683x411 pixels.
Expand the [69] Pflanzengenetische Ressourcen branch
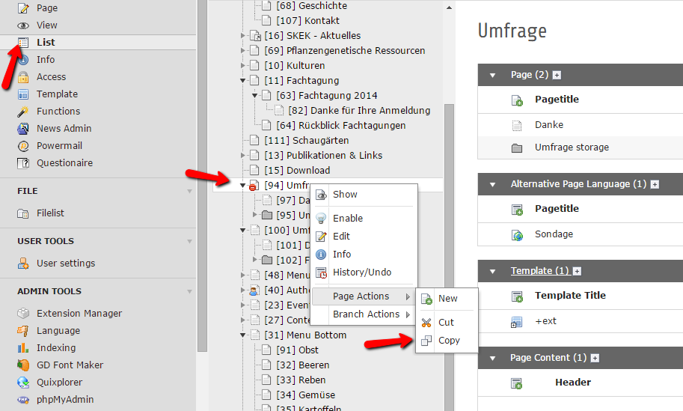(x=243, y=51)
